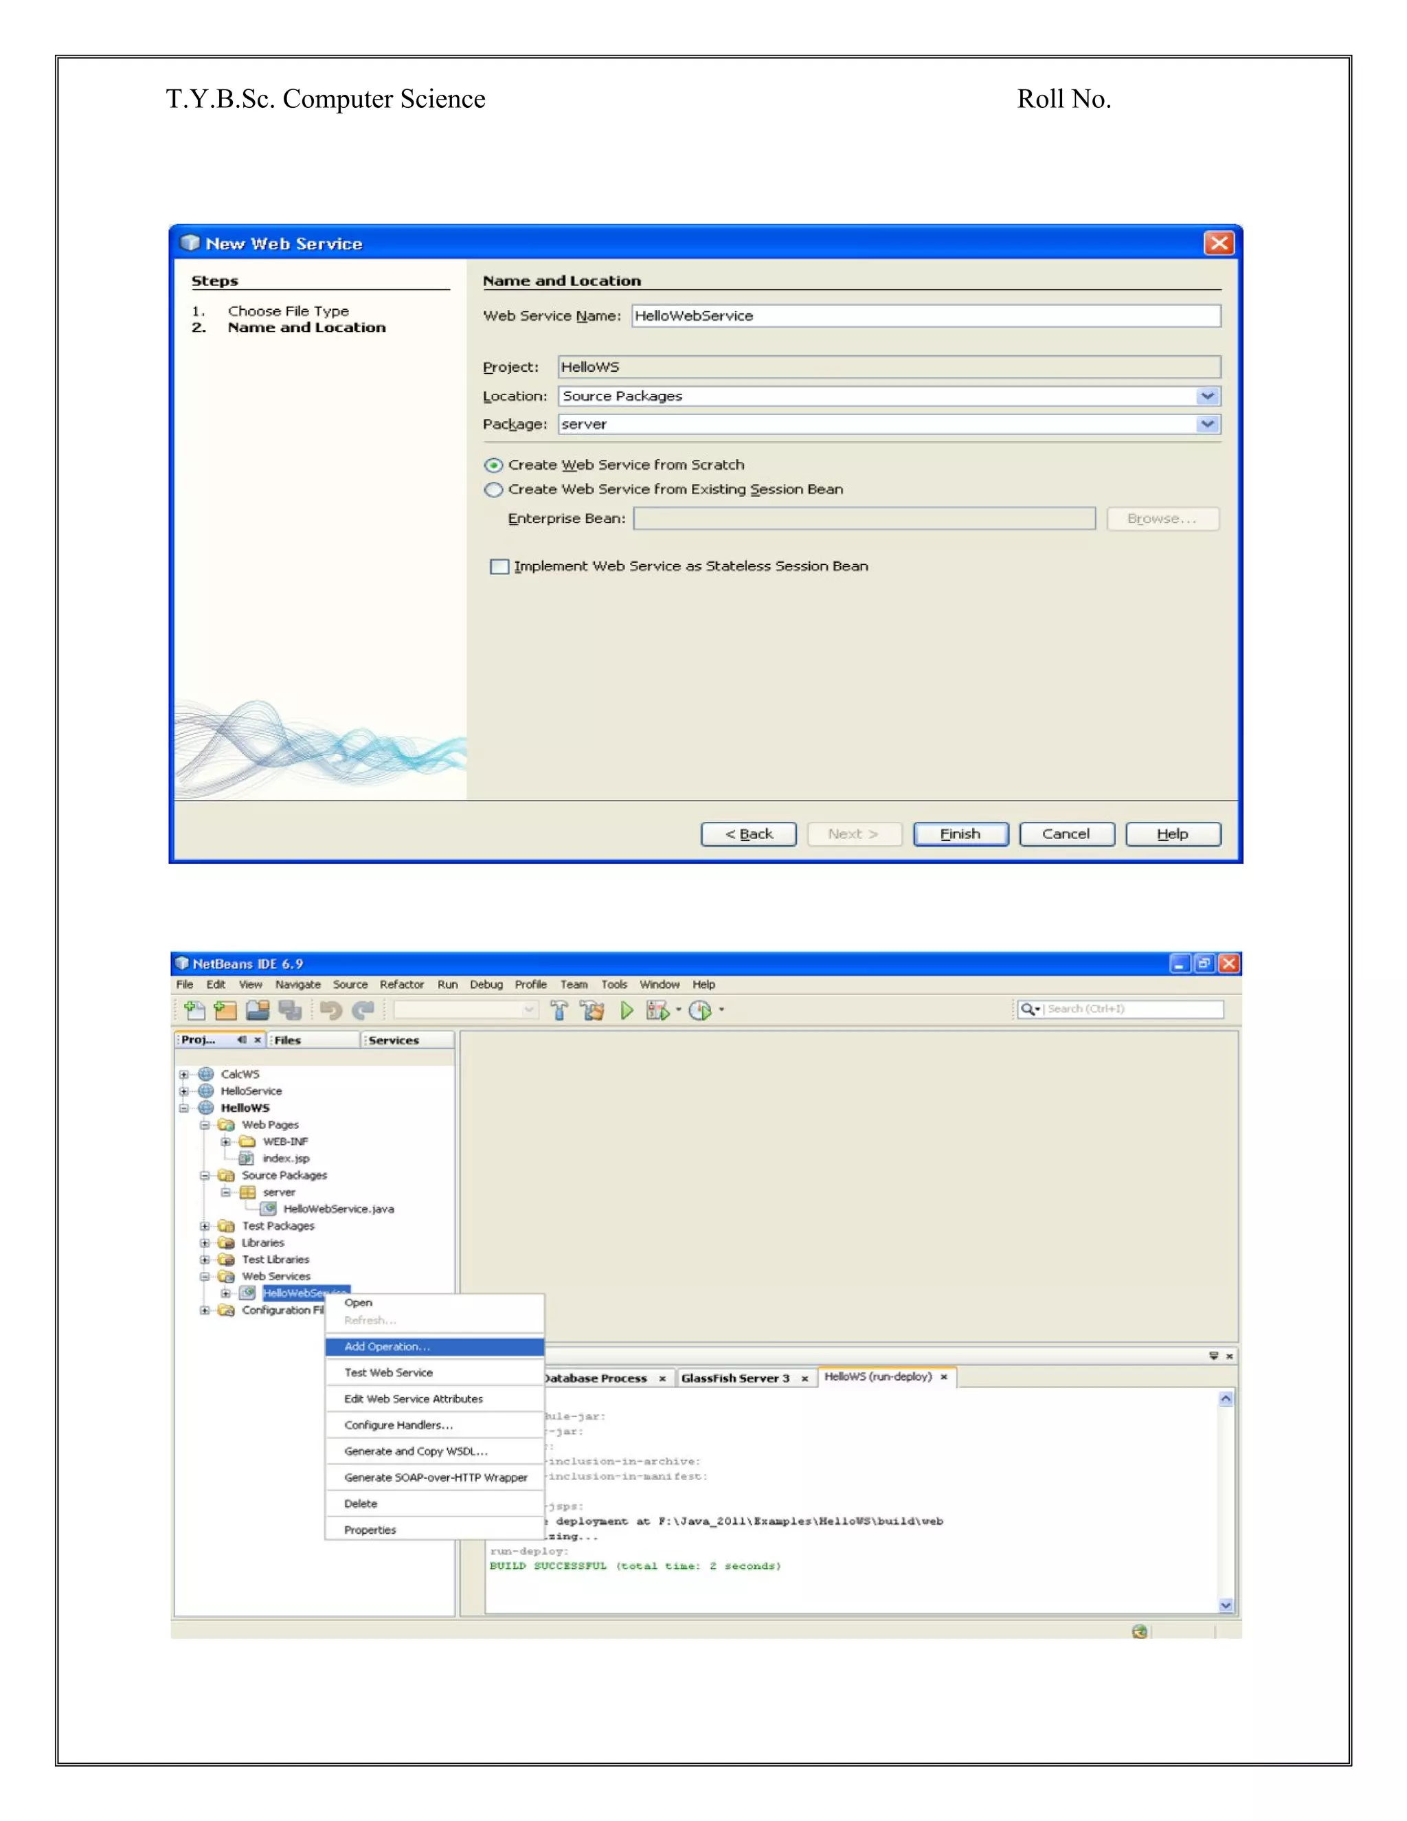The height and width of the screenshot is (1821, 1407).
Task: Switch to GlassFish Server 3 output tab
Action: point(734,1378)
